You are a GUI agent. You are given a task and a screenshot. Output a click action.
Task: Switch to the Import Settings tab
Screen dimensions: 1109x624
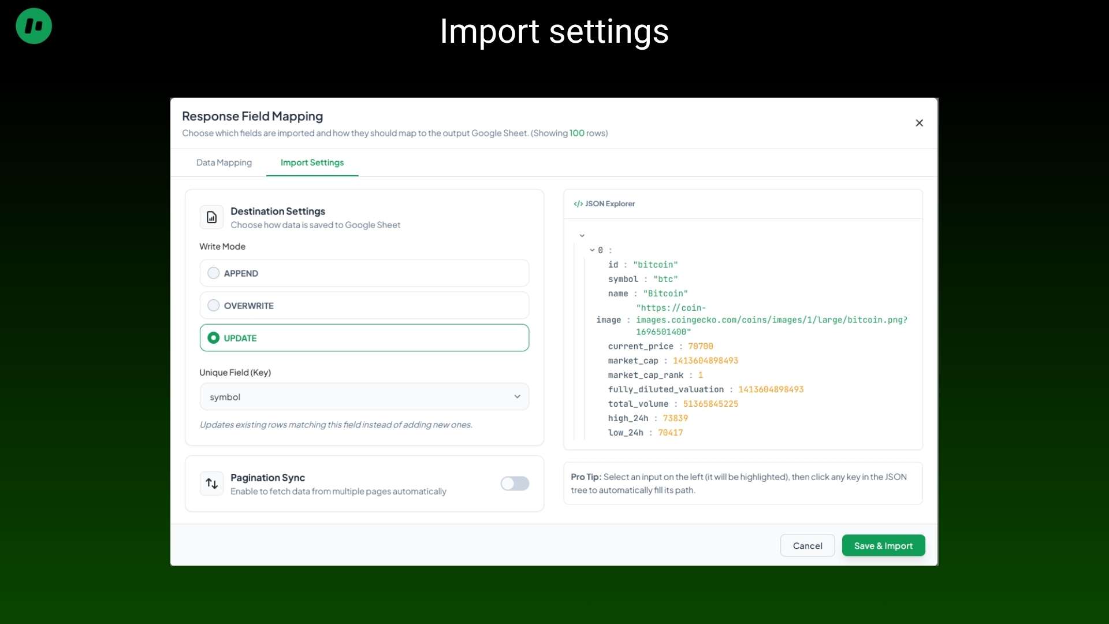tap(311, 162)
